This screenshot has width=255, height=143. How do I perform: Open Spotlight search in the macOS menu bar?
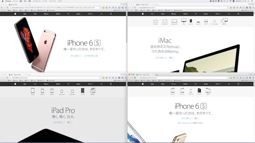tap(249, 1)
